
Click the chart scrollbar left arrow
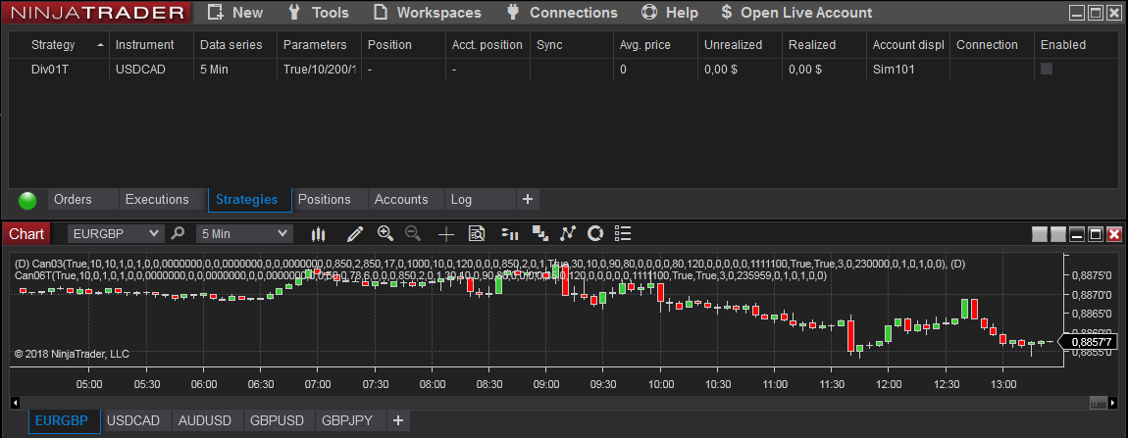click(15, 402)
